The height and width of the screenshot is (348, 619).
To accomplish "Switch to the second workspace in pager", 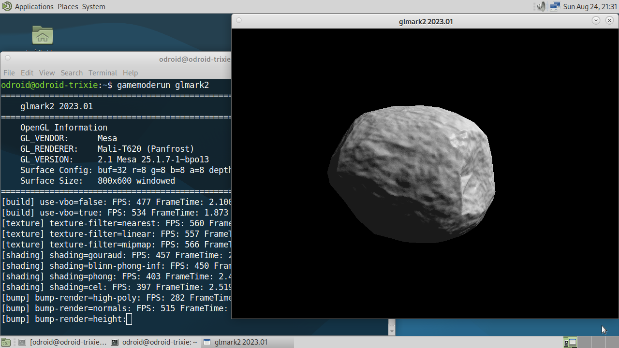I will (584, 342).
